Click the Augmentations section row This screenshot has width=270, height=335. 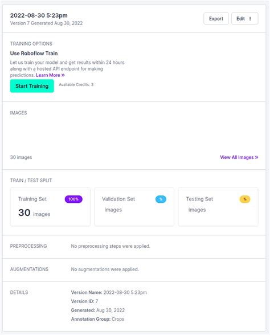click(x=134, y=269)
